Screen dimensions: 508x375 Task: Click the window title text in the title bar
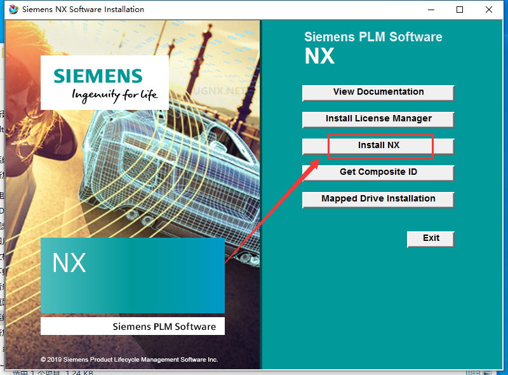tap(83, 10)
